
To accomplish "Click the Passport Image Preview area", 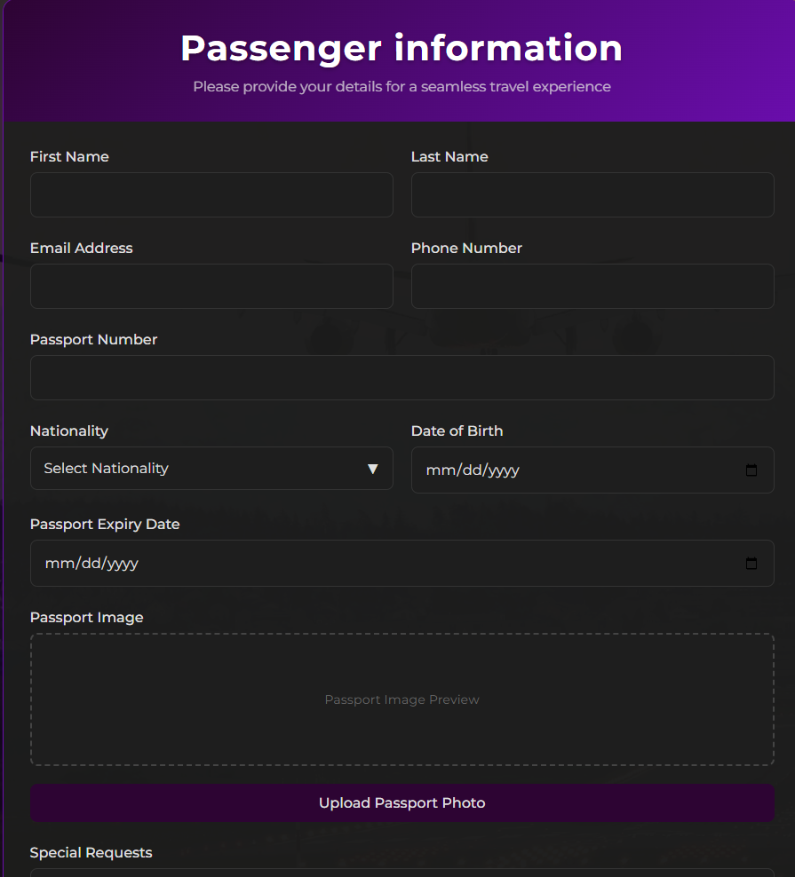I will (401, 699).
